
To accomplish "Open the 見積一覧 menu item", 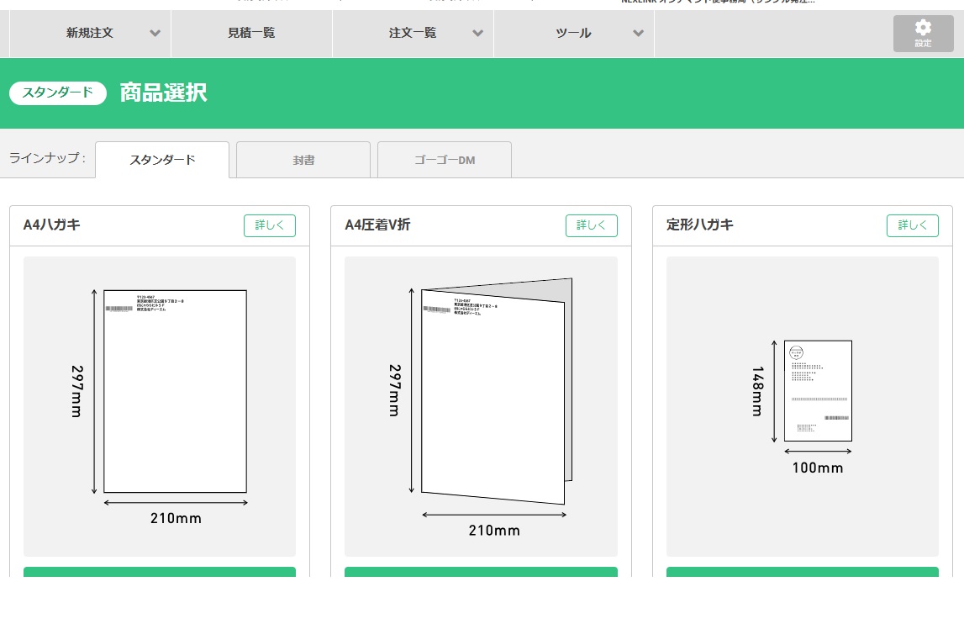I will click(251, 34).
